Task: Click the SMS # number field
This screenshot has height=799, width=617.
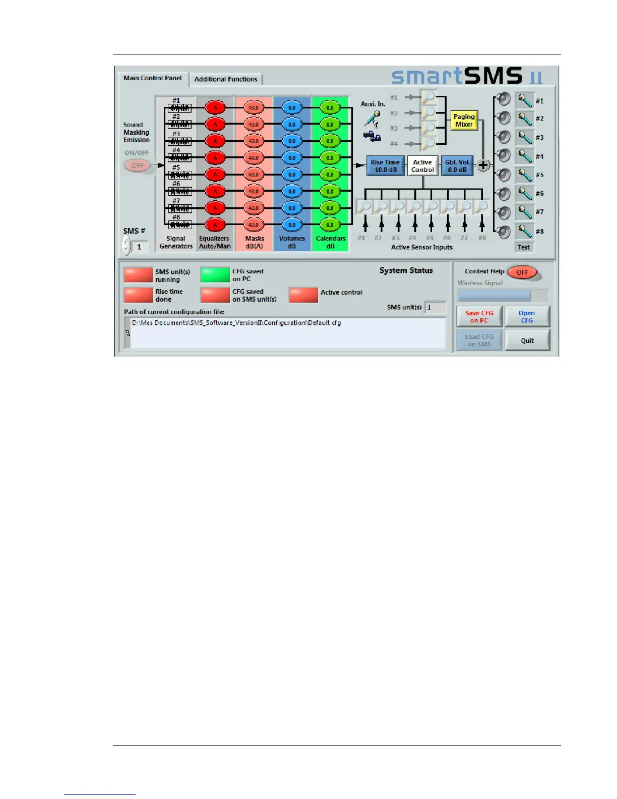Action: point(141,247)
